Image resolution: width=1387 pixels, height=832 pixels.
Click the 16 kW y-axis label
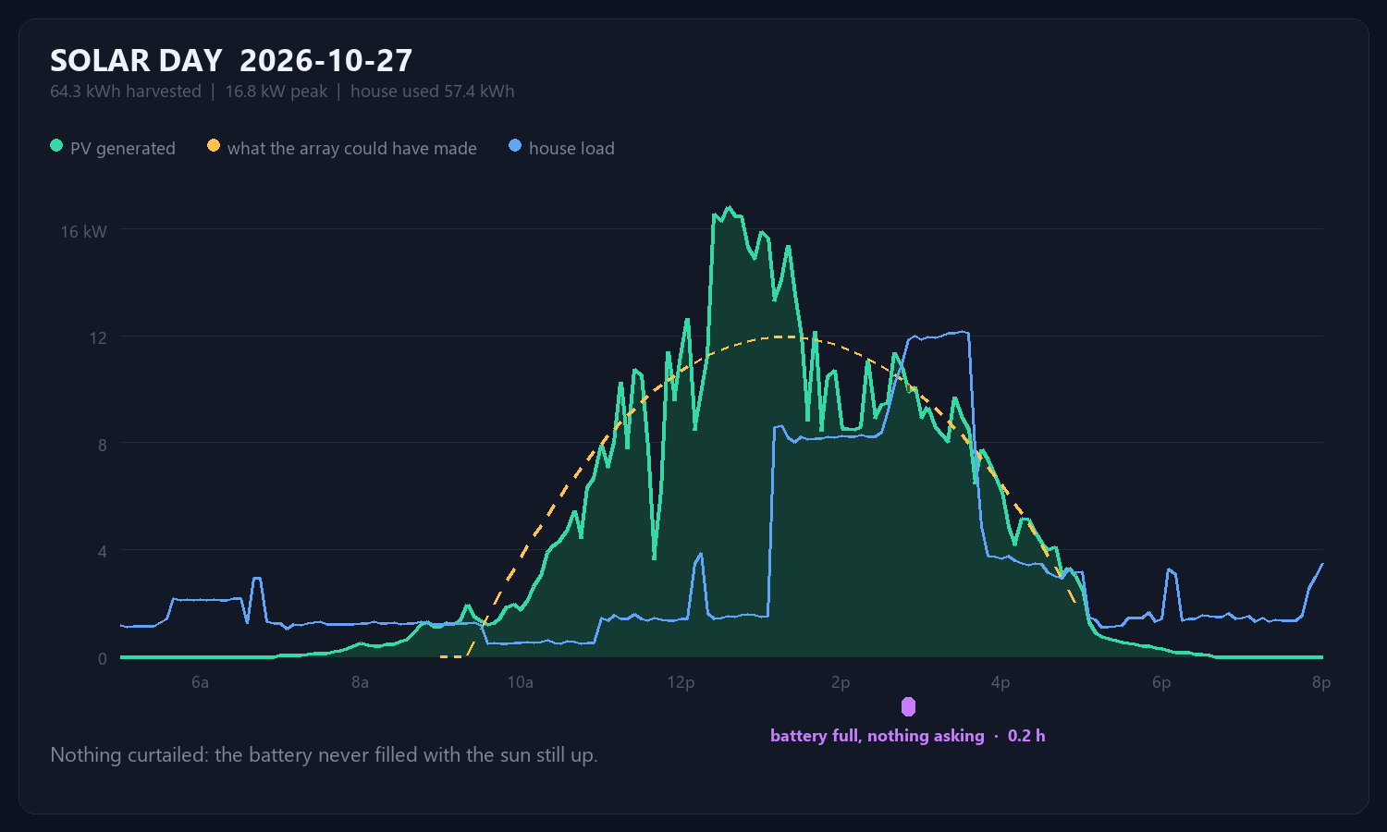pos(83,232)
